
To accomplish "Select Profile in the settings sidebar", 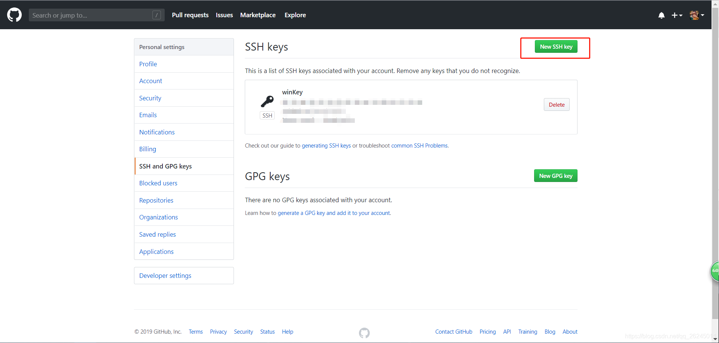I will pos(184,64).
